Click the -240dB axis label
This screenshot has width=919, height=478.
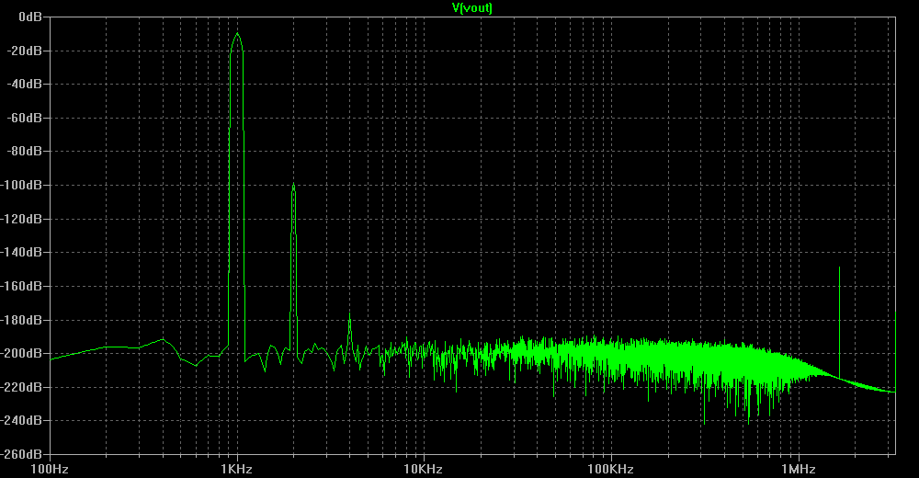(22, 420)
